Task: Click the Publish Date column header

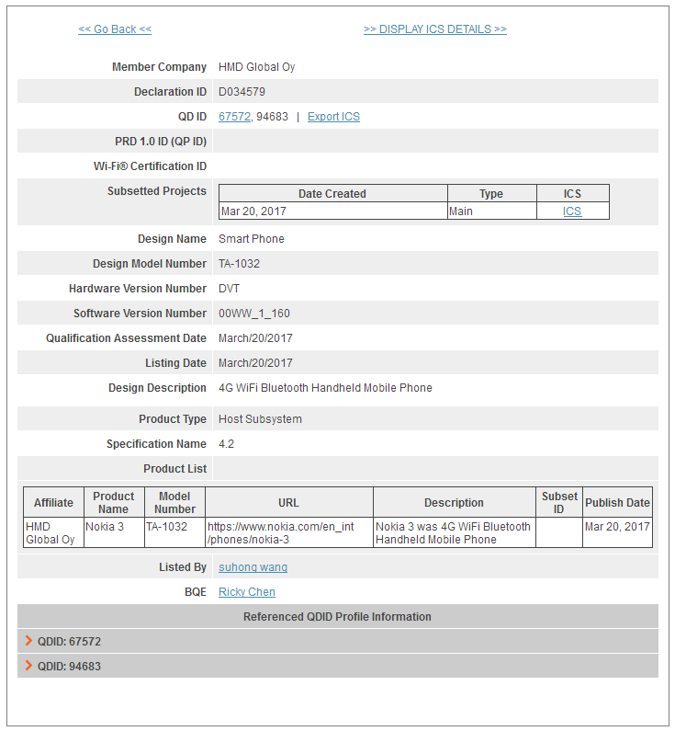Action: [617, 503]
